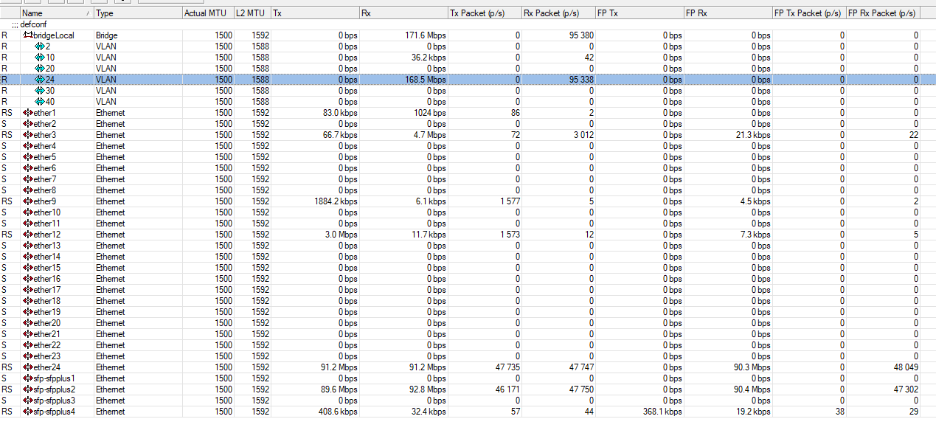Click the '171.6 Mbps' Rx value of bridgeLocal
The width and height of the screenshot is (936, 433).
[426, 35]
